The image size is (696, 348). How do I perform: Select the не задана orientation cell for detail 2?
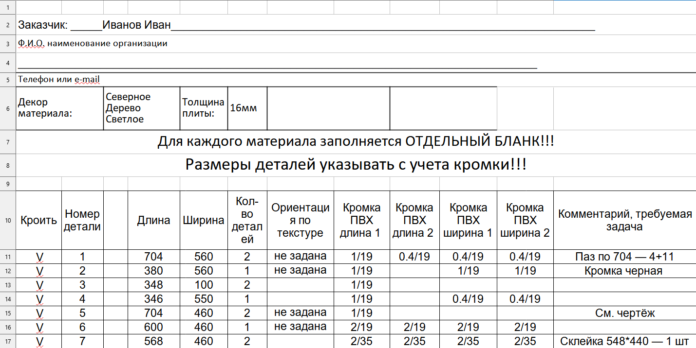[x=299, y=270]
